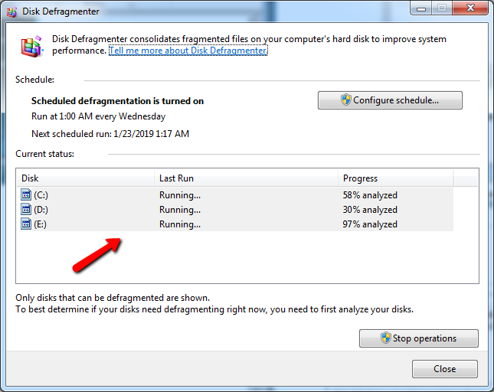Click the large colorful defragmenter logo
Image resolution: width=494 pixels, height=392 pixels.
pos(32,46)
